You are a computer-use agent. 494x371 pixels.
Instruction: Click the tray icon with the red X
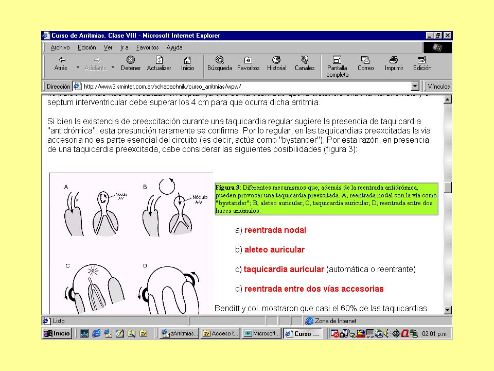pyautogui.click(x=334, y=333)
